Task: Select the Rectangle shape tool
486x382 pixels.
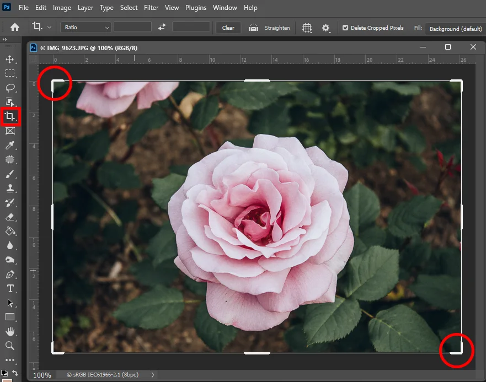Action: click(10, 317)
